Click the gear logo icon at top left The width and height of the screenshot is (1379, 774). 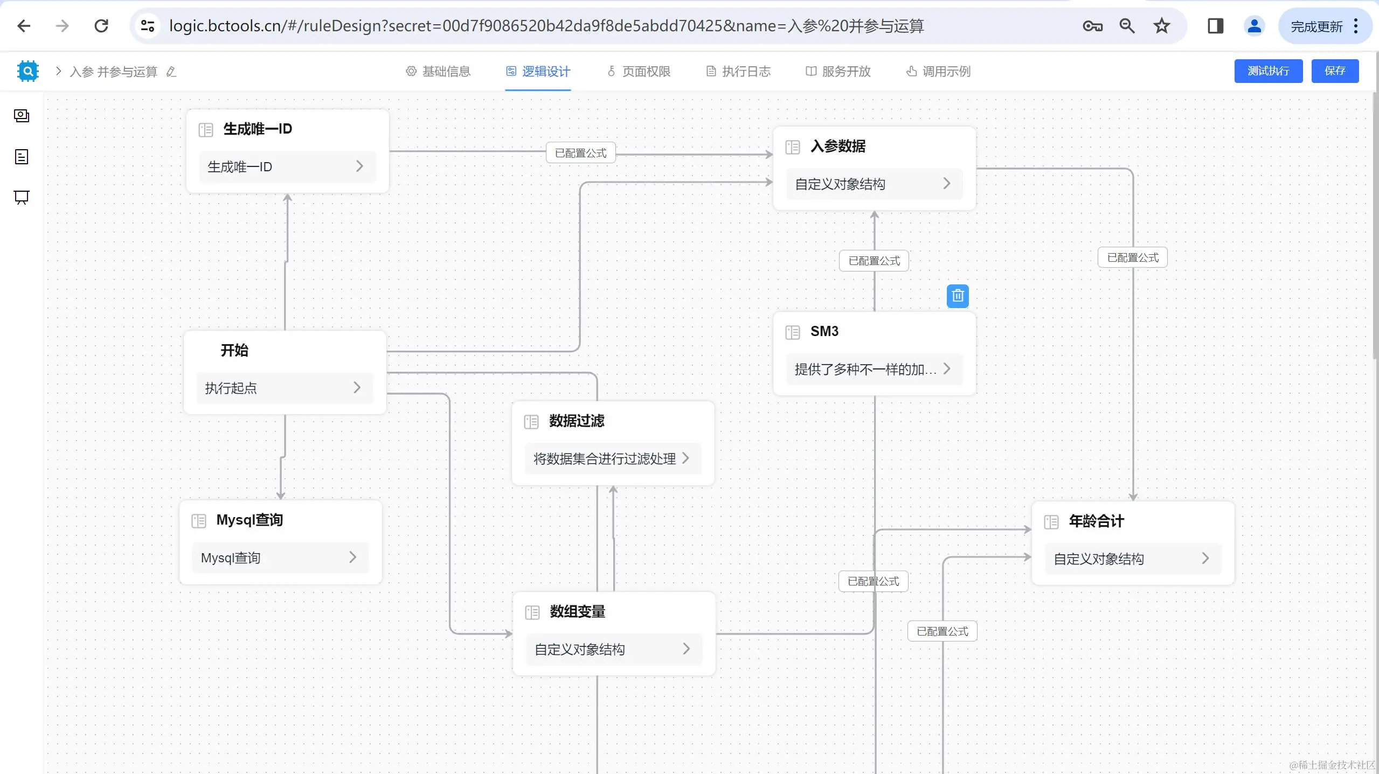[x=27, y=71]
